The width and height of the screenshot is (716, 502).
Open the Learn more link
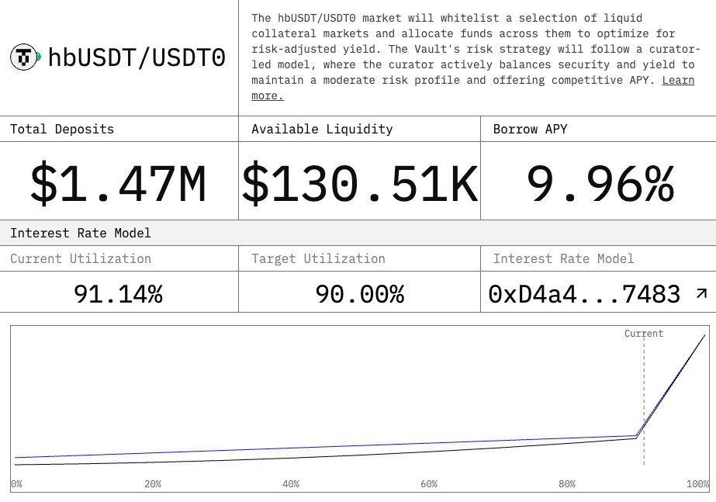coord(473,88)
